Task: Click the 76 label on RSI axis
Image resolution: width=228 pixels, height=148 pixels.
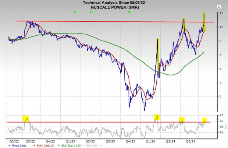Action: click(x=221, y=121)
